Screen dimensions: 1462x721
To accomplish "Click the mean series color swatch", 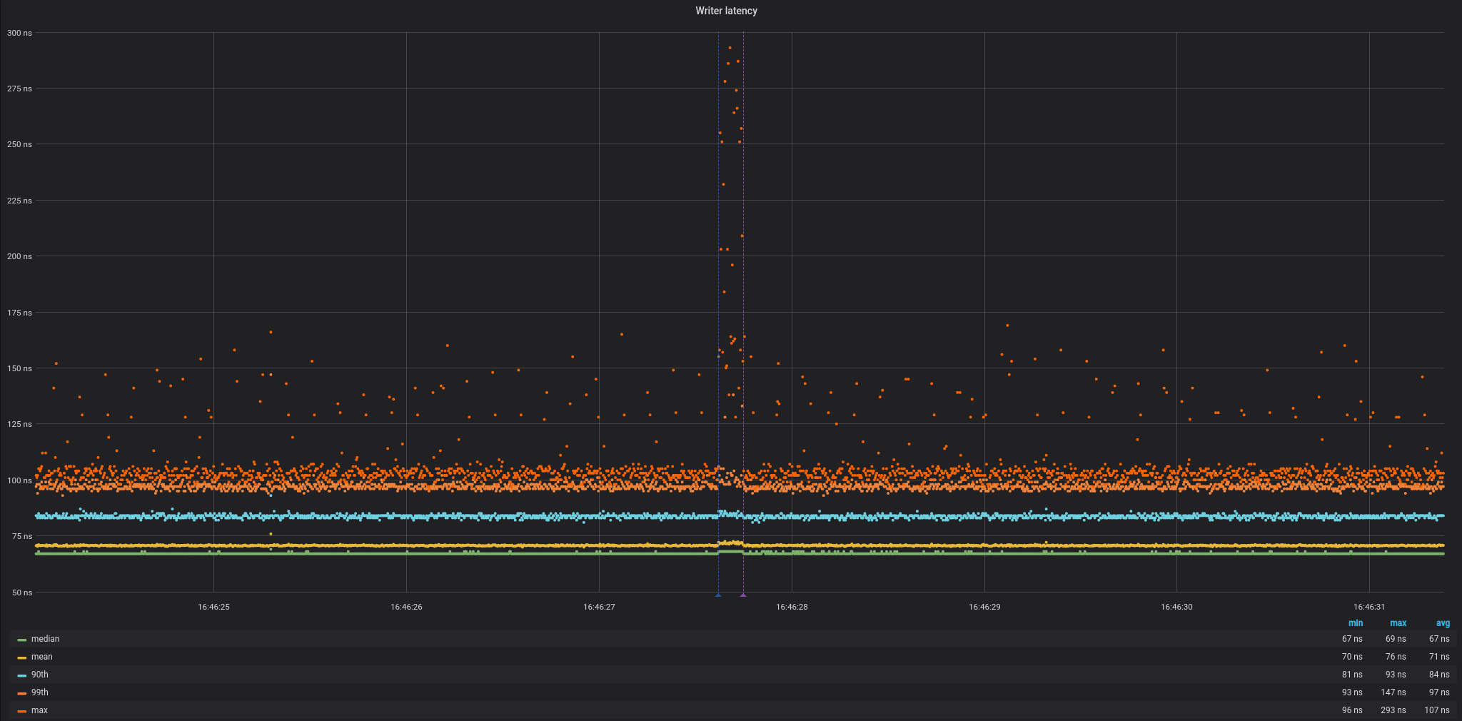I will point(22,657).
